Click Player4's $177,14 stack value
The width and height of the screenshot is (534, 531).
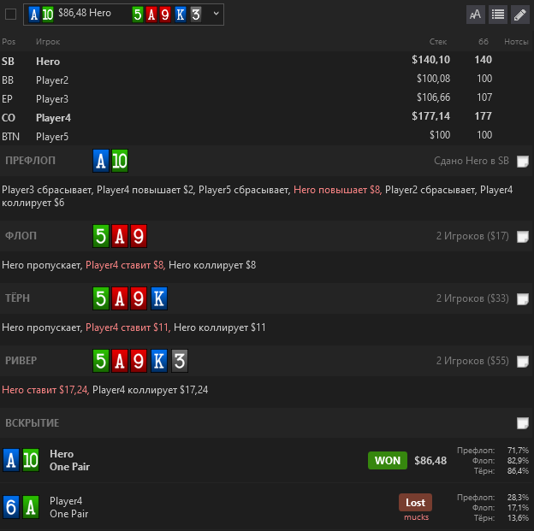[430, 116]
